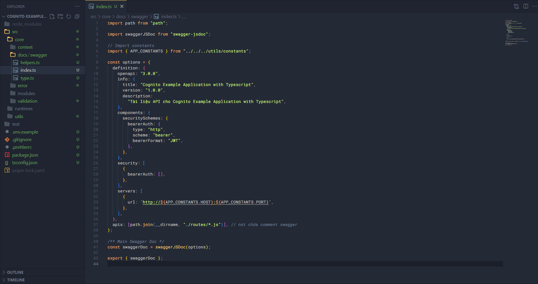Expand the TIMELINE panel

(16, 280)
